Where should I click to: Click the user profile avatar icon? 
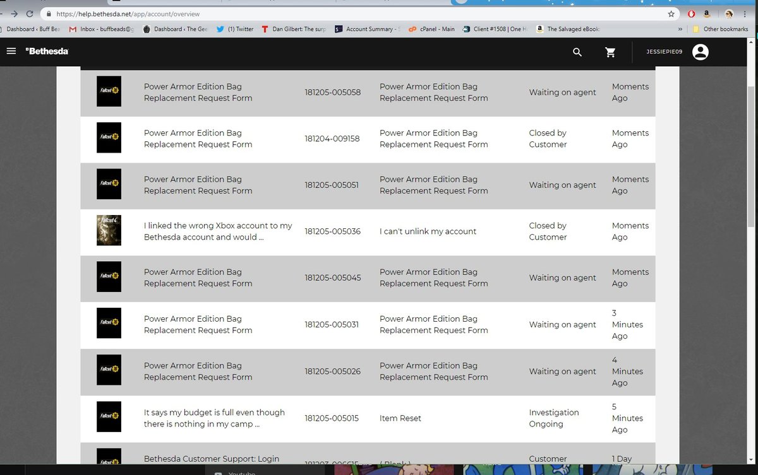click(700, 52)
